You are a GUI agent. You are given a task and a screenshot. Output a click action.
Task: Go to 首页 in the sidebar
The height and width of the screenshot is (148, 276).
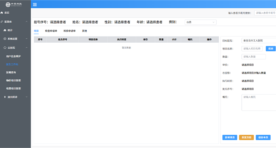(7, 13)
